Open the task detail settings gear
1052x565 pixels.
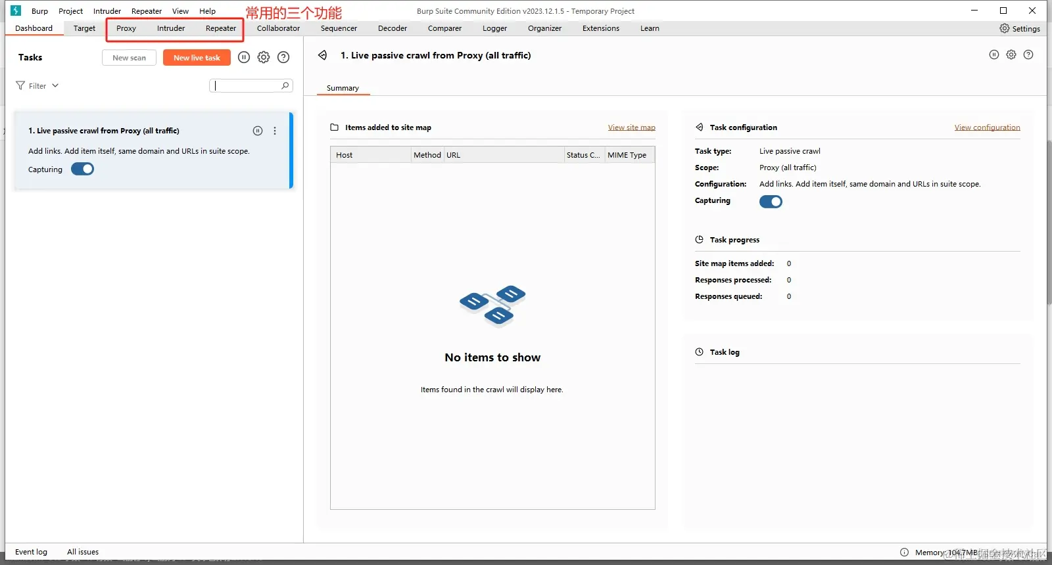coord(1011,55)
